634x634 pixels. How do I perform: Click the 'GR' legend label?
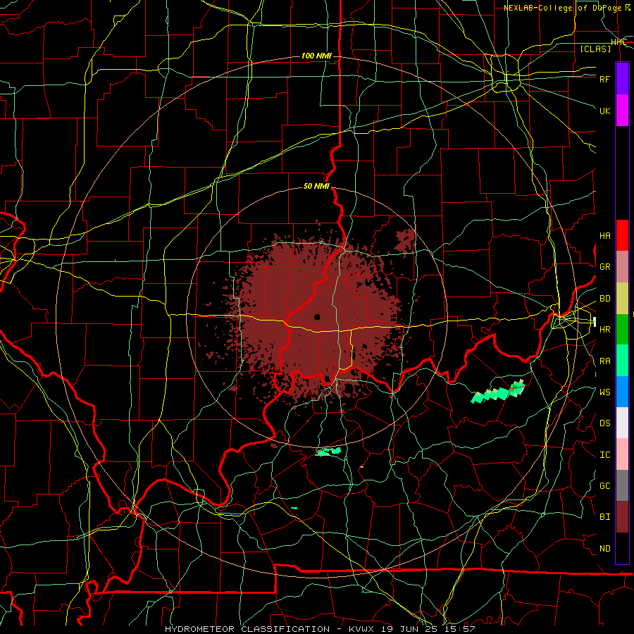tap(604, 267)
